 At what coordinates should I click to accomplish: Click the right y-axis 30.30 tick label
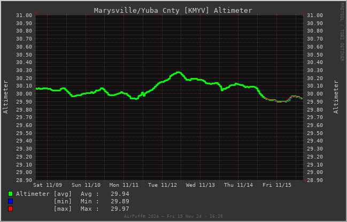click(315, 70)
